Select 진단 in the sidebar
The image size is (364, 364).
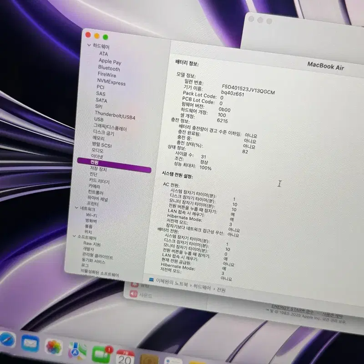93,174
